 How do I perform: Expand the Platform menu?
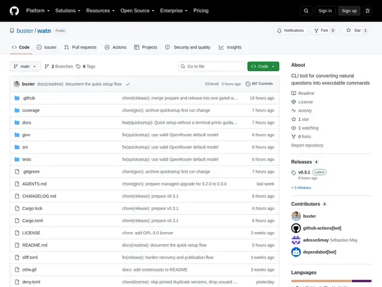(38, 11)
